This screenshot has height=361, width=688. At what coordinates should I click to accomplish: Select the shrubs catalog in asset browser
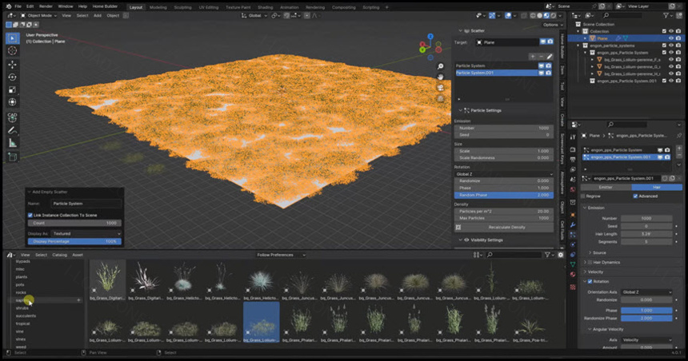coord(22,308)
